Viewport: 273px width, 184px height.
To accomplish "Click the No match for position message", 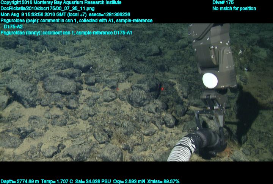I will click(x=234, y=8).
